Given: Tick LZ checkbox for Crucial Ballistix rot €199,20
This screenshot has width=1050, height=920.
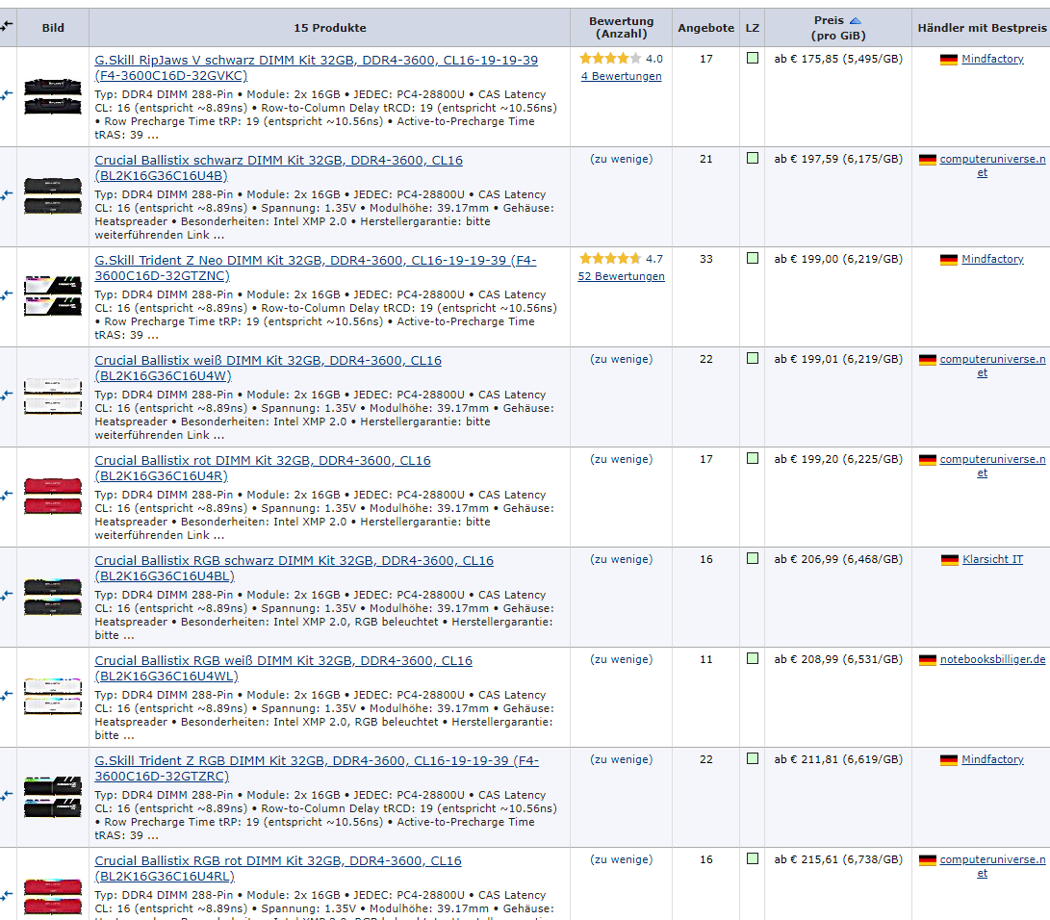Looking at the screenshot, I should pyautogui.click(x=753, y=459).
